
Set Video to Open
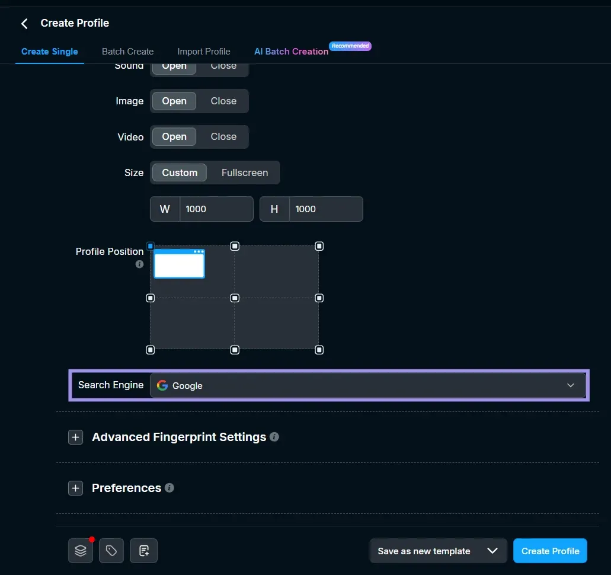click(174, 137)
